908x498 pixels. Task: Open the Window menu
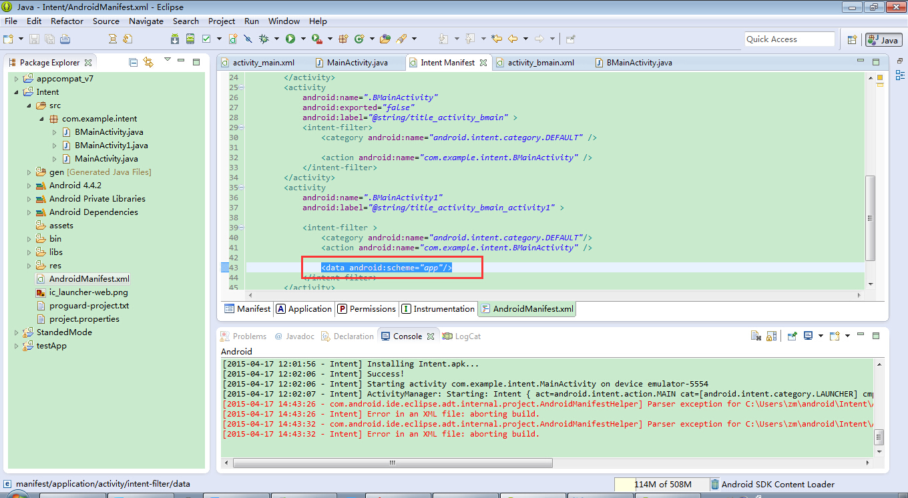coord(284,21)
